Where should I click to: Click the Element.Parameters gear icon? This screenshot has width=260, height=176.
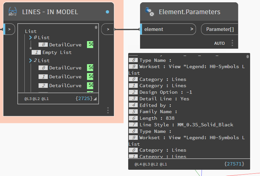tap(149, 12)
